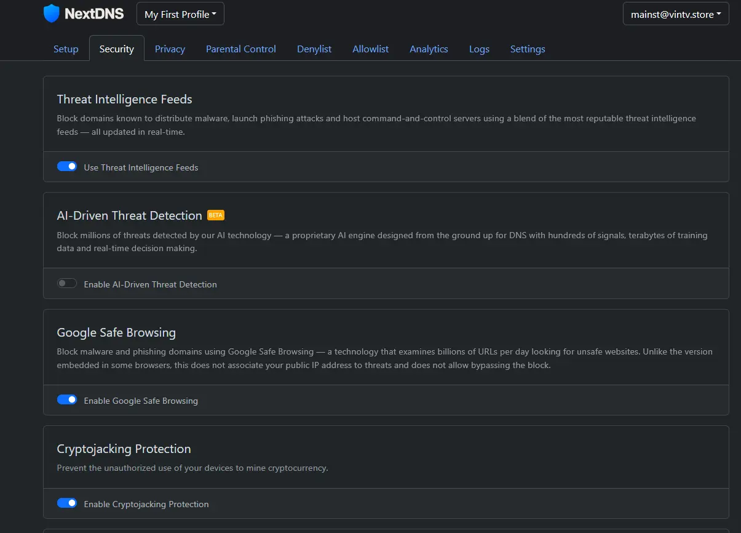Click the 'Enable Google Safe Browsing' label
This screenshot has height=533, width=741.
click(141, 401)
